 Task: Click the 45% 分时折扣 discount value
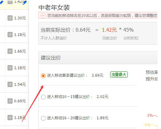point(128,30)
